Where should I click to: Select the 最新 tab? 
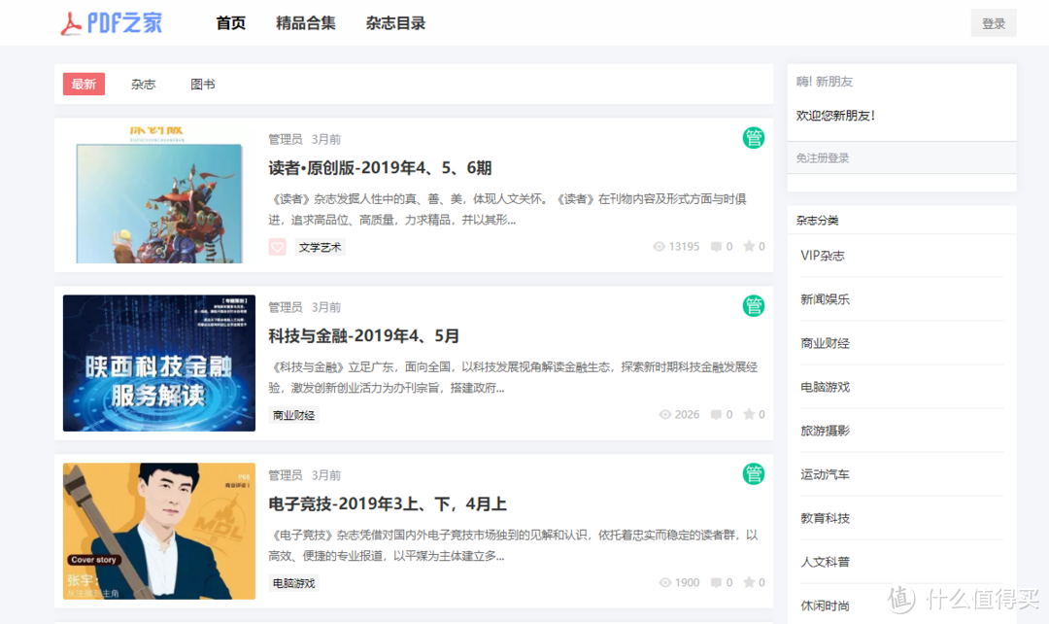pos(84,84)
